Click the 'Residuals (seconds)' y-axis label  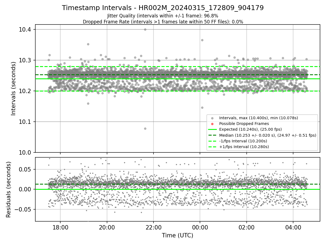click(8, 189)
